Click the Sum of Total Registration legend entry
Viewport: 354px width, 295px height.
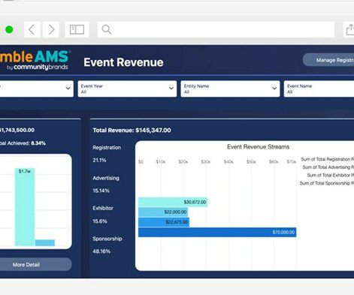point(327,159)
